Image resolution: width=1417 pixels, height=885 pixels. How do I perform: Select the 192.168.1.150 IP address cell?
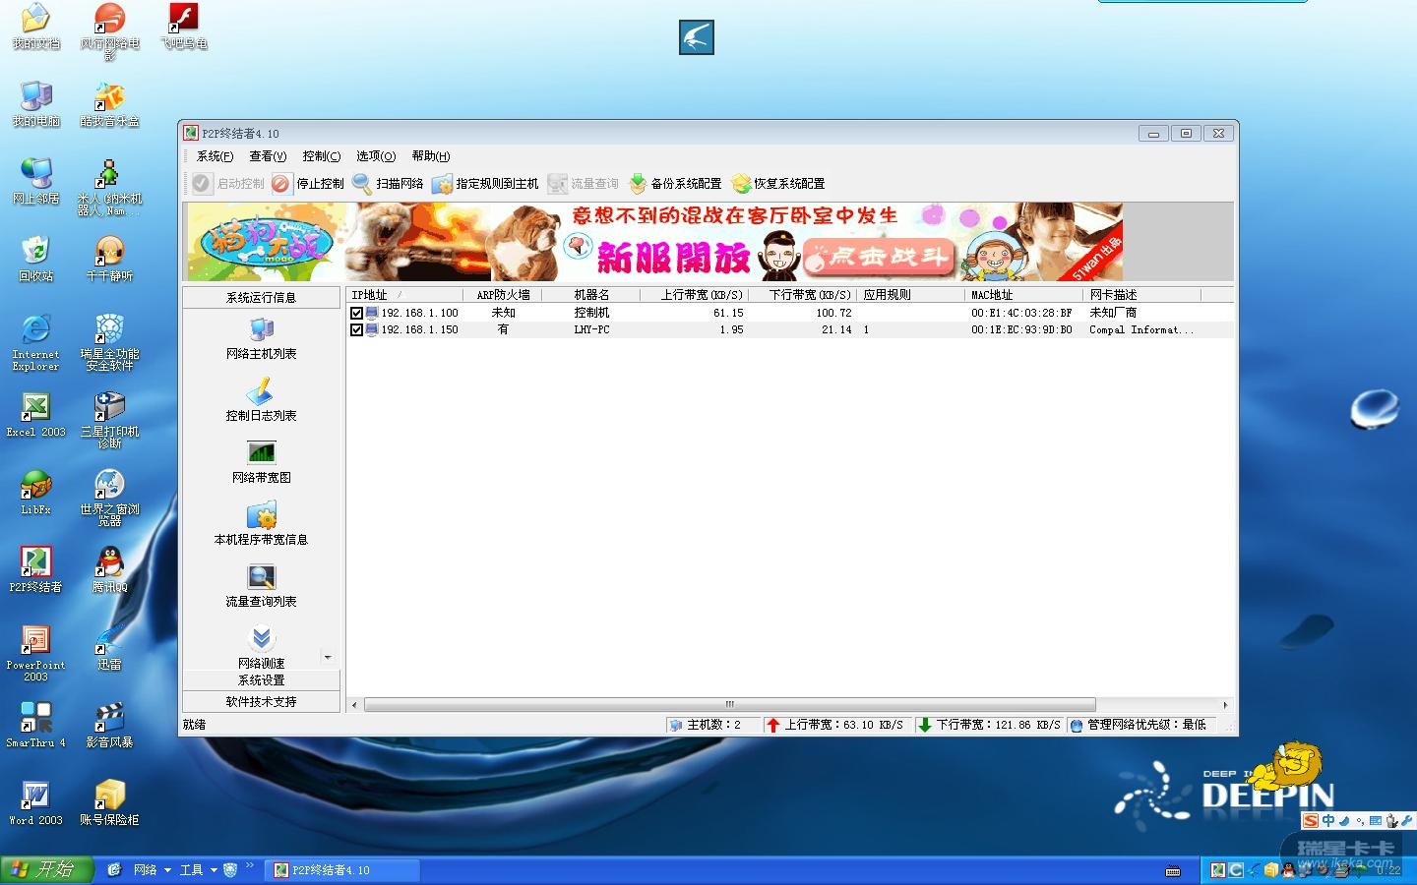click(420, 329)
